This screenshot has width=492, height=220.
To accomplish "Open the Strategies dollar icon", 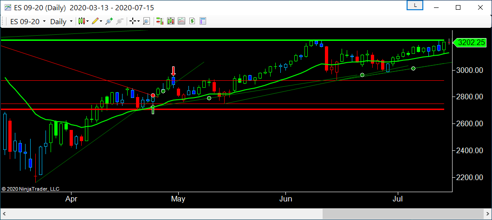I will 192,21.
